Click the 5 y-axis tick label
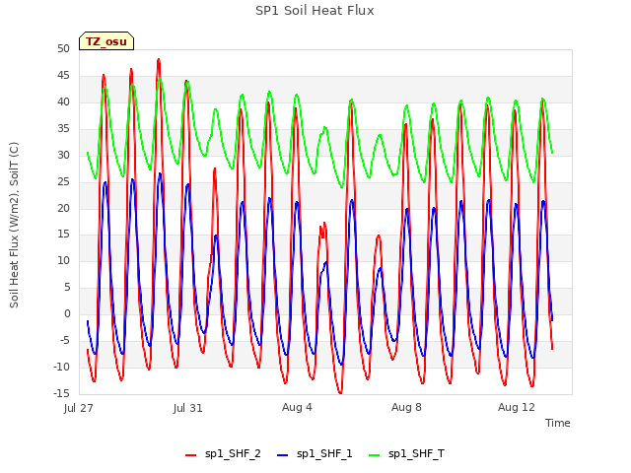This screenshot has height=473, width=631. click(x=67, y=287)
